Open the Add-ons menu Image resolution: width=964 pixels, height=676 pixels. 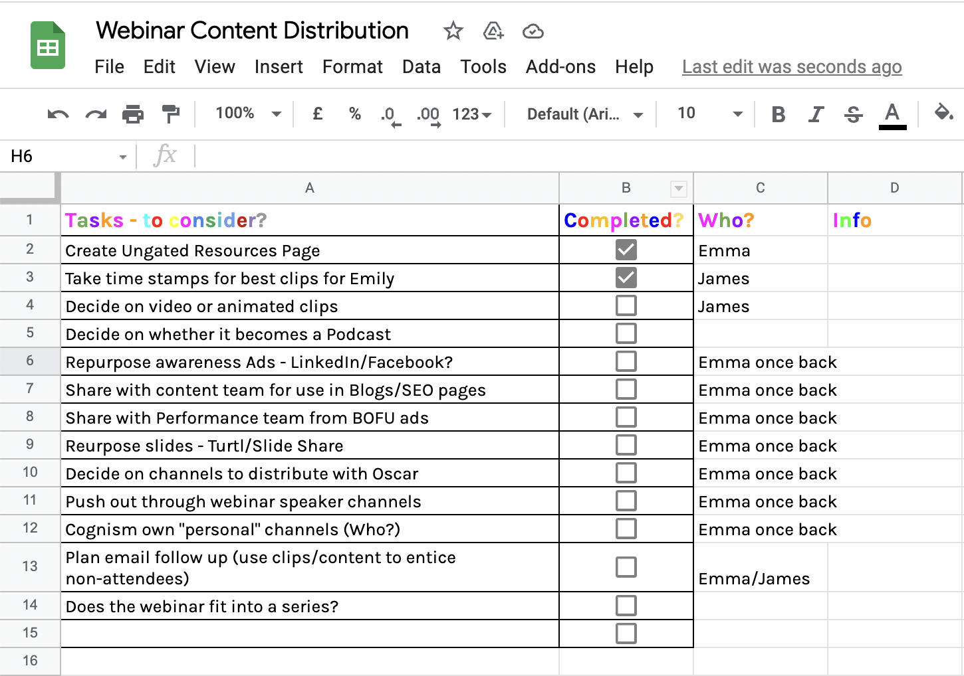pos(560,67)
